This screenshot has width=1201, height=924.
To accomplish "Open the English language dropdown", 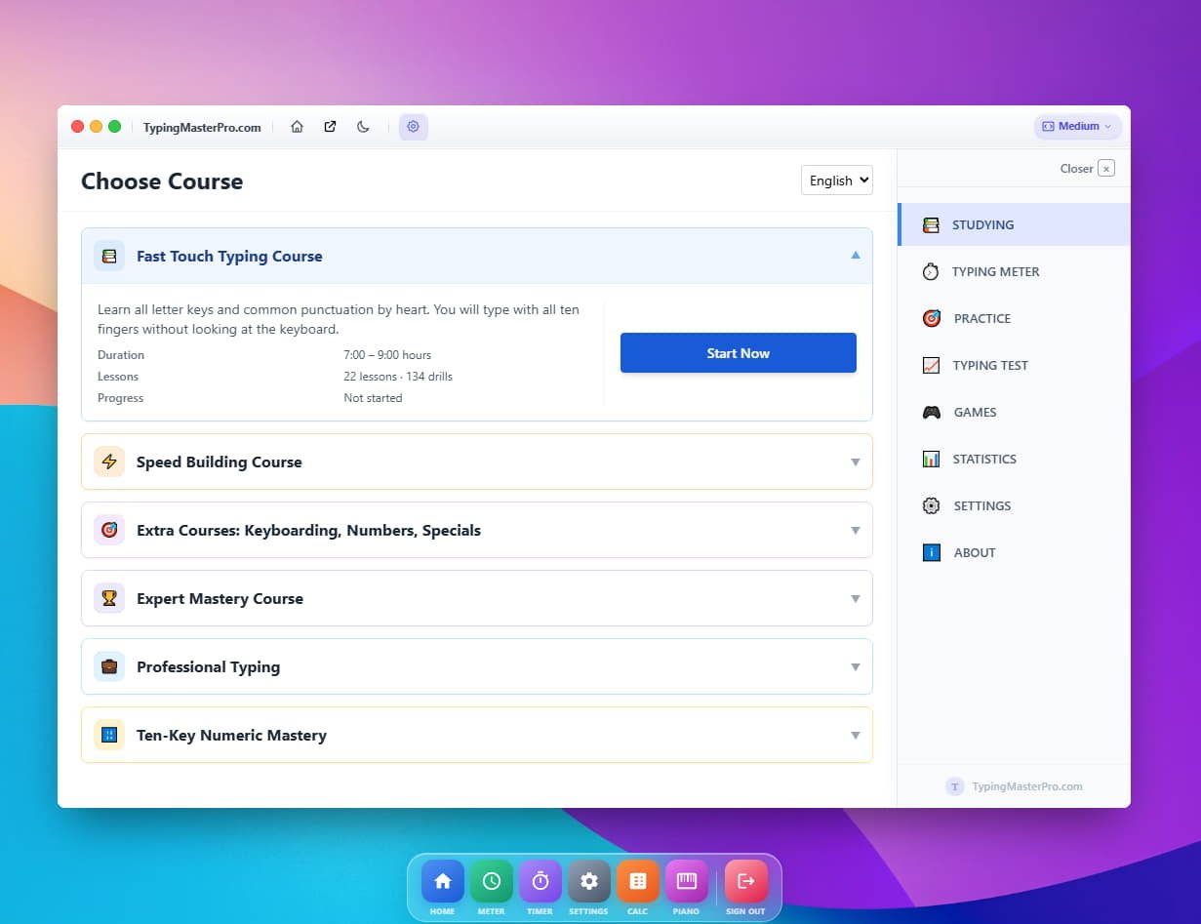I will (836, 181).
